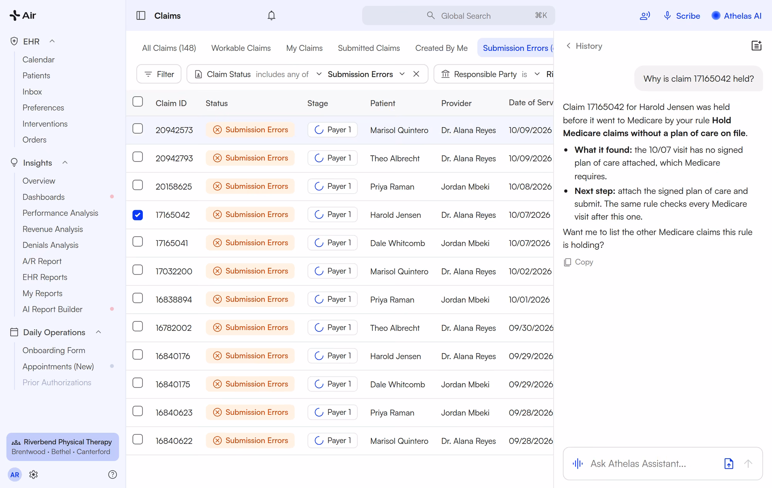Send message arrow in assistant box

[x=748, y=463]
